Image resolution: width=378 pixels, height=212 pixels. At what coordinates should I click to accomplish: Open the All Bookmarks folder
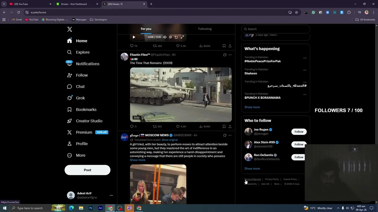[x=365, y=19]
